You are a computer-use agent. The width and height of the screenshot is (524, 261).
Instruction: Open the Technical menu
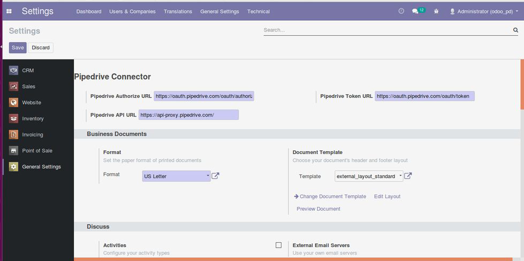click(x=259, y=11)
